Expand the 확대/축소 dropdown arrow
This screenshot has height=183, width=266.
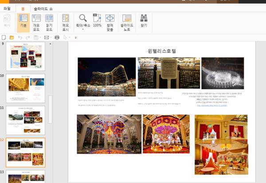pos(83,29)
